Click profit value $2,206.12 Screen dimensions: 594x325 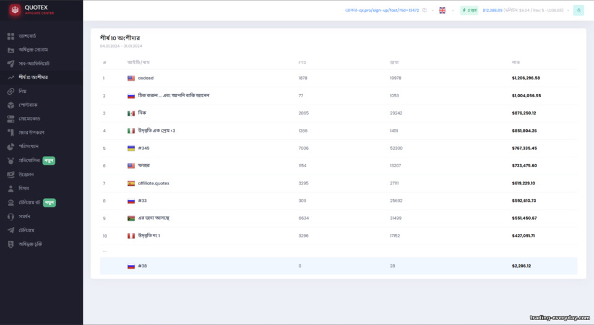point(521,266)
